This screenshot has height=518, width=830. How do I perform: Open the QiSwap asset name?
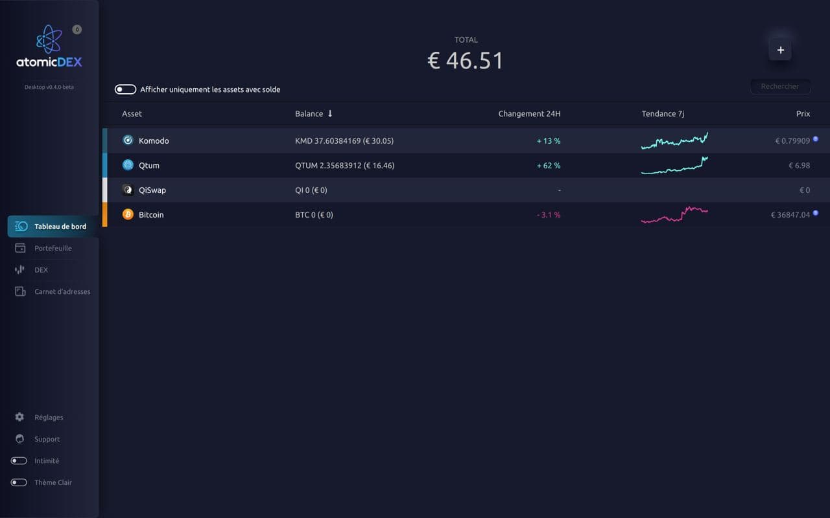(x=152, y=190)
